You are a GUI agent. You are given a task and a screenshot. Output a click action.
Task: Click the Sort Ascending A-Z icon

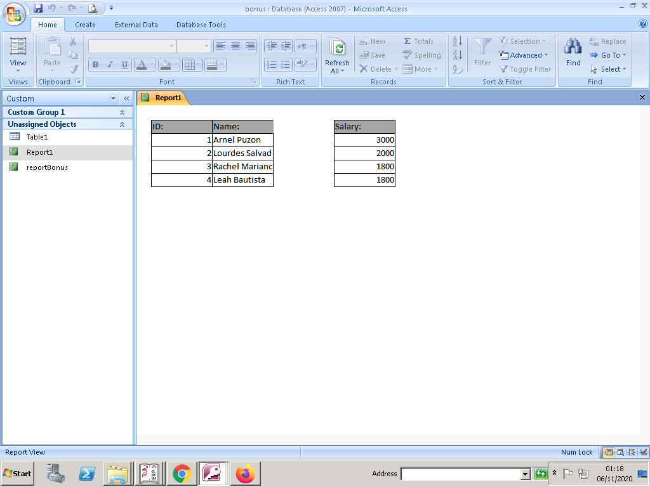point(458,41)
